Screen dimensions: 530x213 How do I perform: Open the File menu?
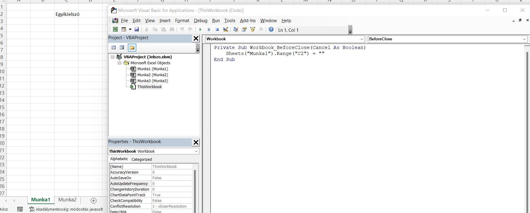point(124,21)
